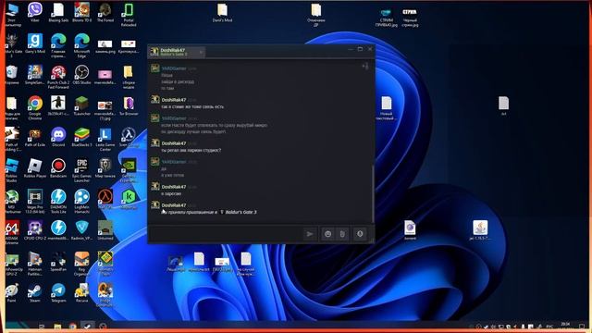The width and height of the screenshot is (592, 333).
Task: Click the attach file icon in chat
Action: pyautogui.click(x=342, y=234)
